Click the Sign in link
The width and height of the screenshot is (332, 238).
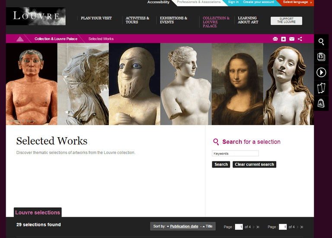point(233,2)
